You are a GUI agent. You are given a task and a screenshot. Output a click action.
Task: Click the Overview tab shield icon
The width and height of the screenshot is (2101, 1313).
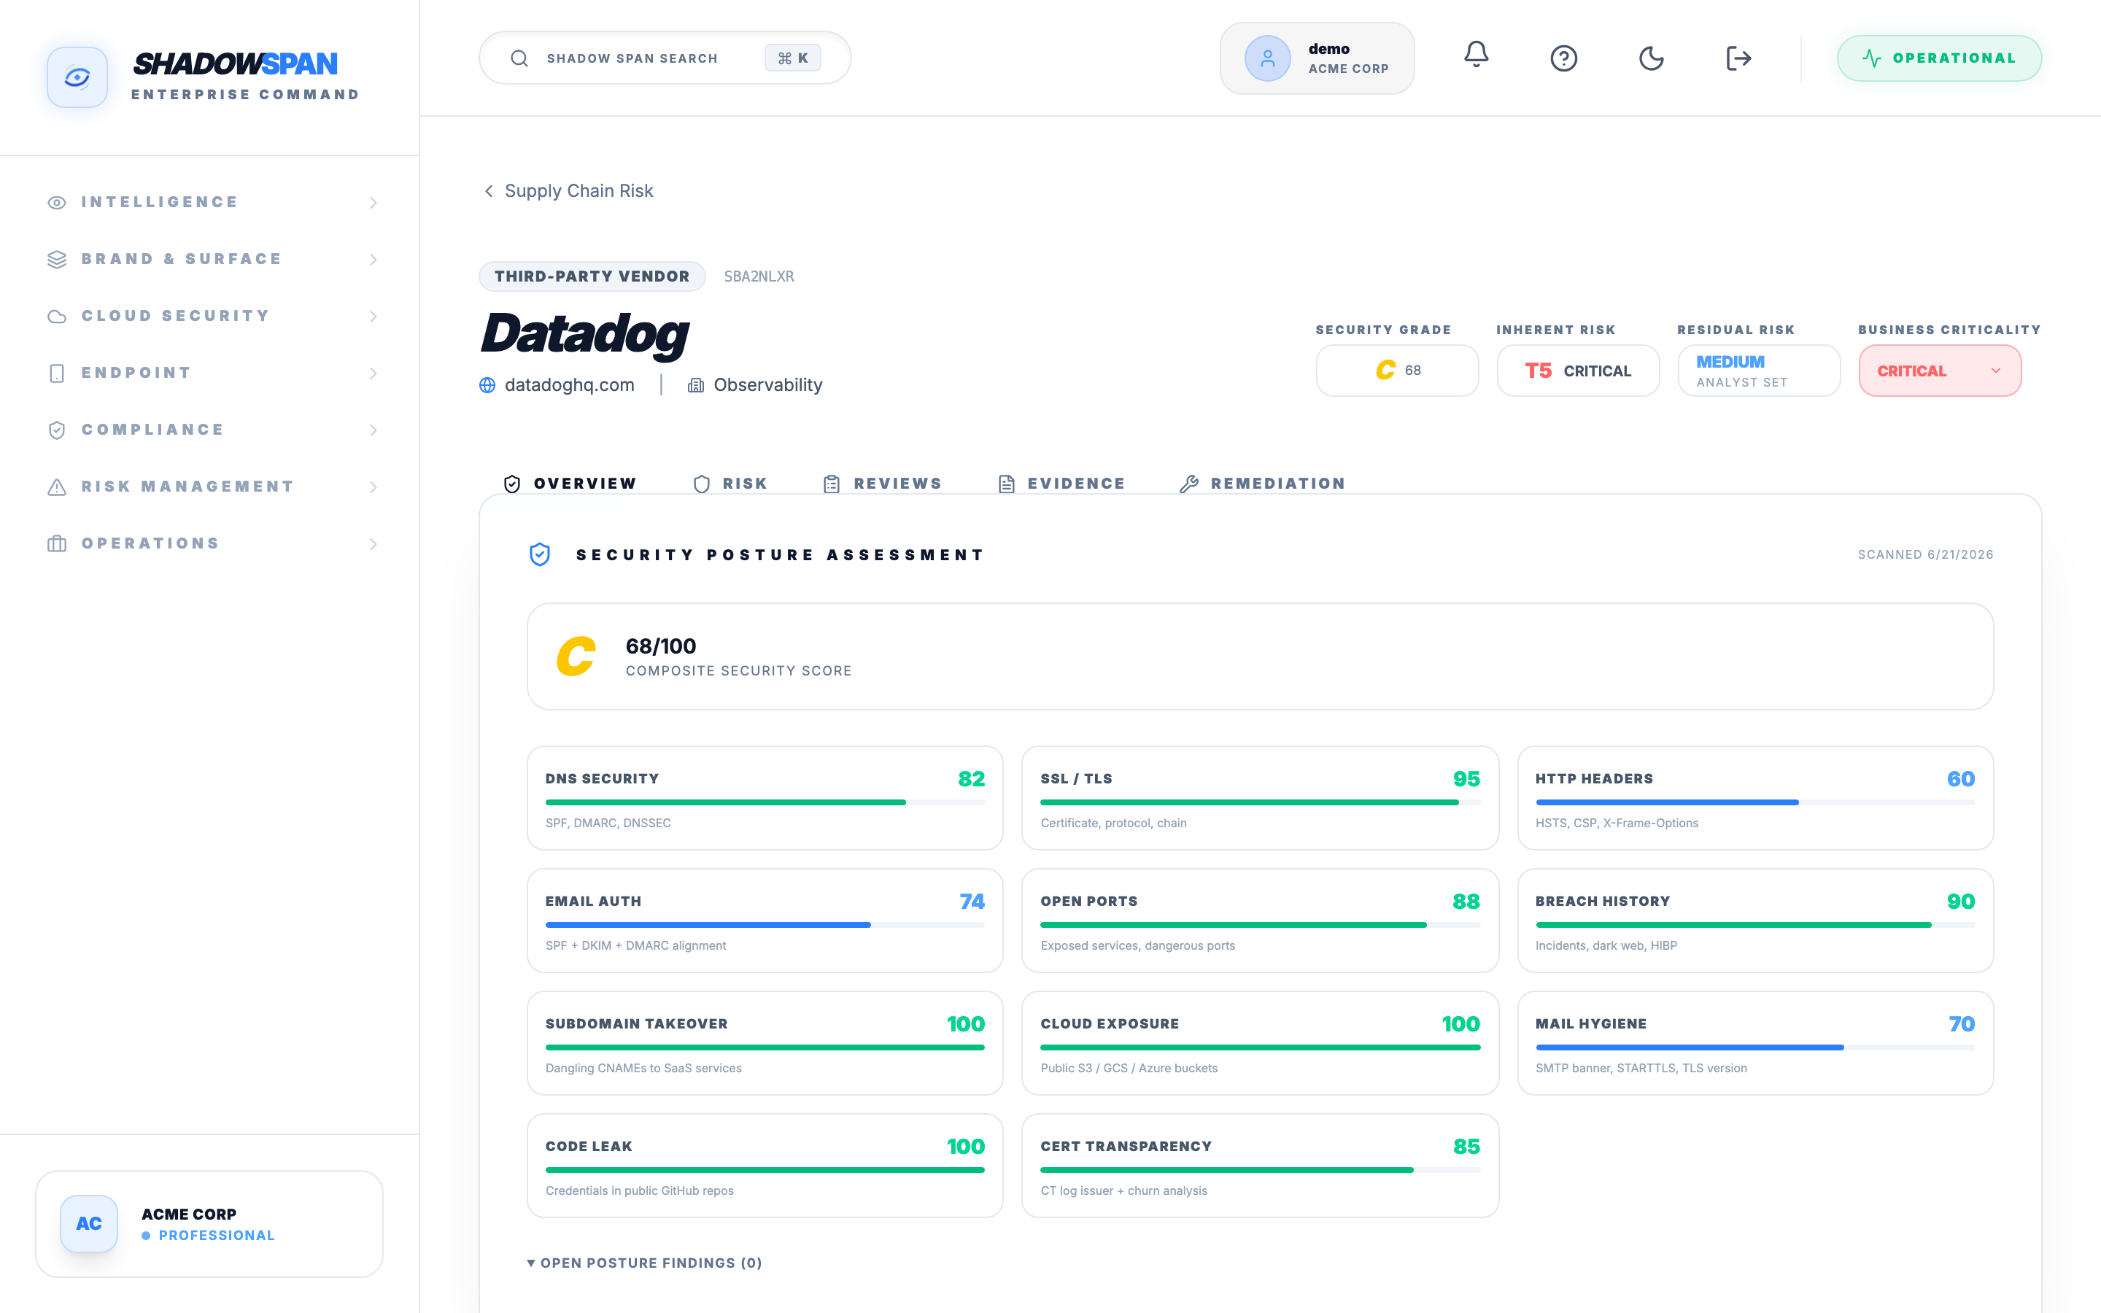[x=512, y=484]
